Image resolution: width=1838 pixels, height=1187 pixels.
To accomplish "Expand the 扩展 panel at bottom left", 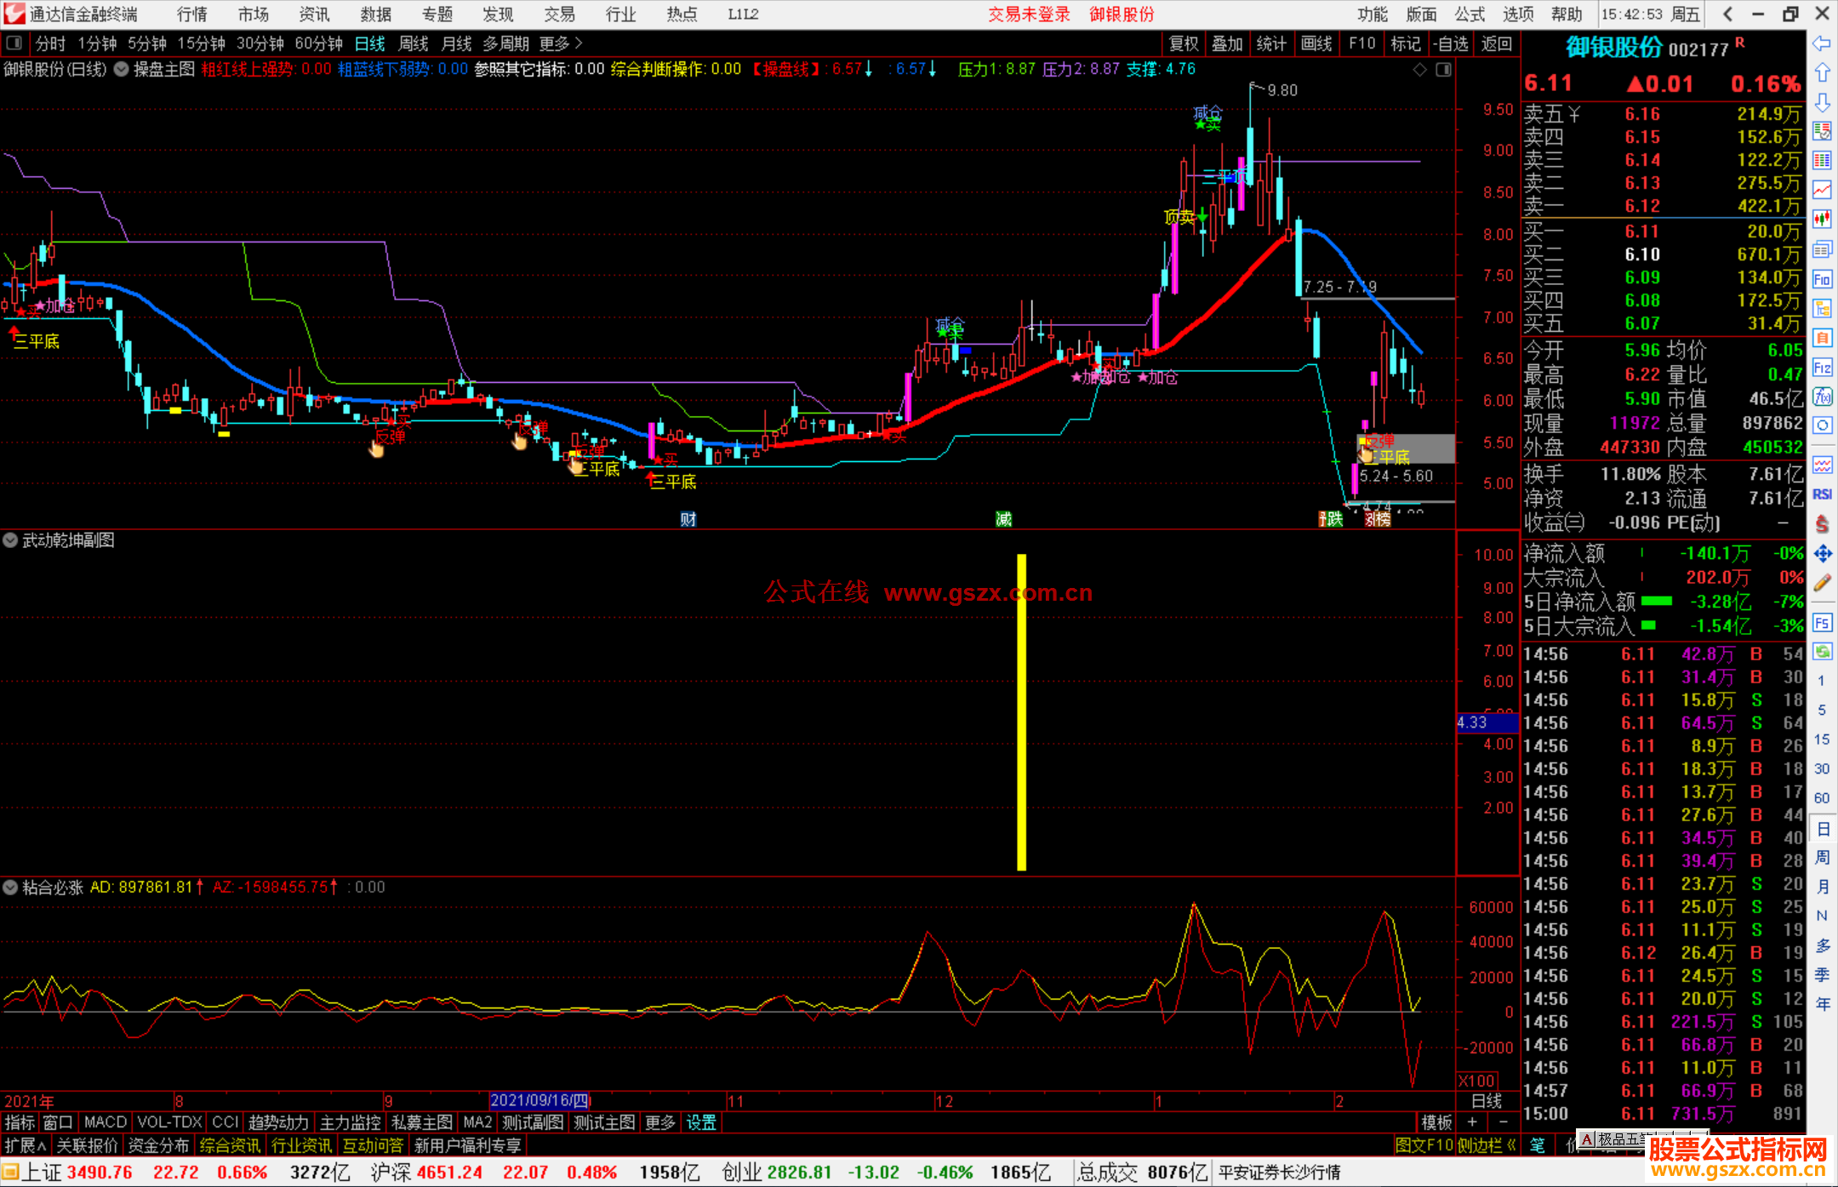I will [26, 1145].
